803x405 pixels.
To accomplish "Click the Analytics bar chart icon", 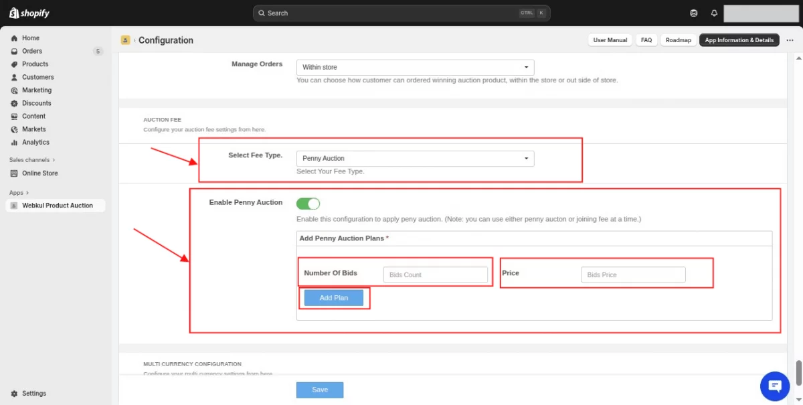I will [15, 142].
